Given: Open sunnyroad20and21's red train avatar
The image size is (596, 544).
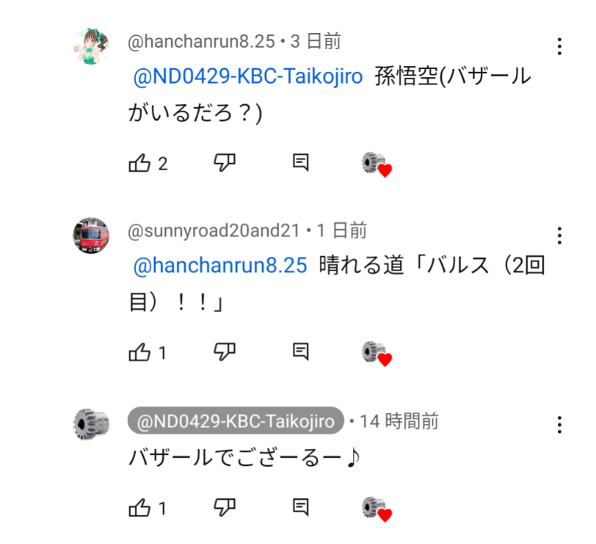Looking at the screenshot, I should (91, 236).
